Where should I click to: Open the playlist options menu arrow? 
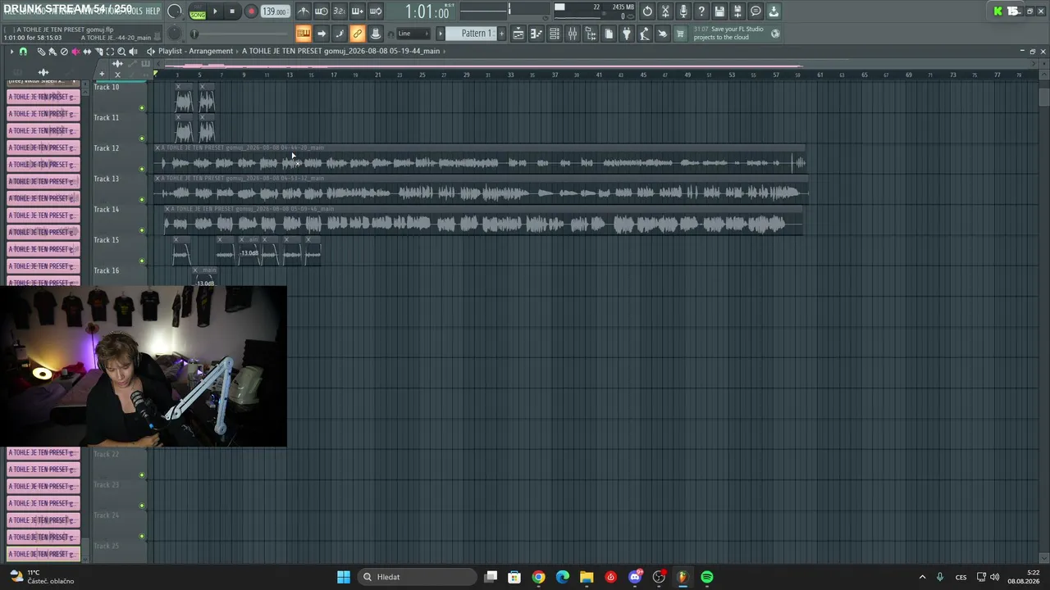(x=11, y=52)
